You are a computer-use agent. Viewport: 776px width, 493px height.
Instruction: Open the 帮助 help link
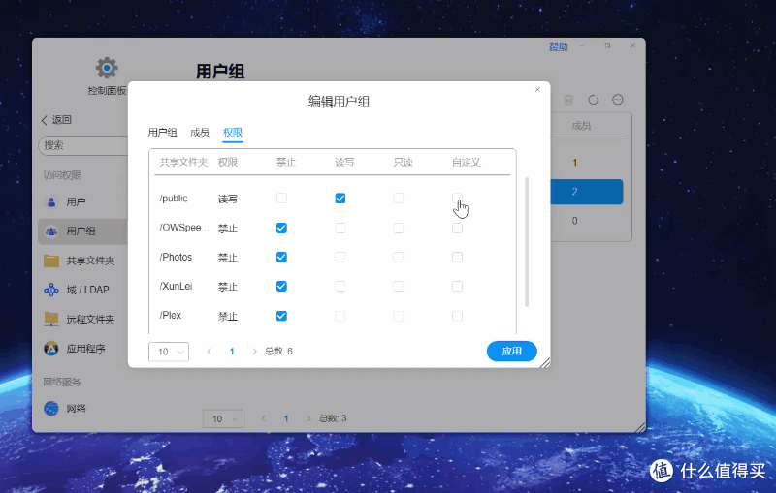click(x=559, y=46)
